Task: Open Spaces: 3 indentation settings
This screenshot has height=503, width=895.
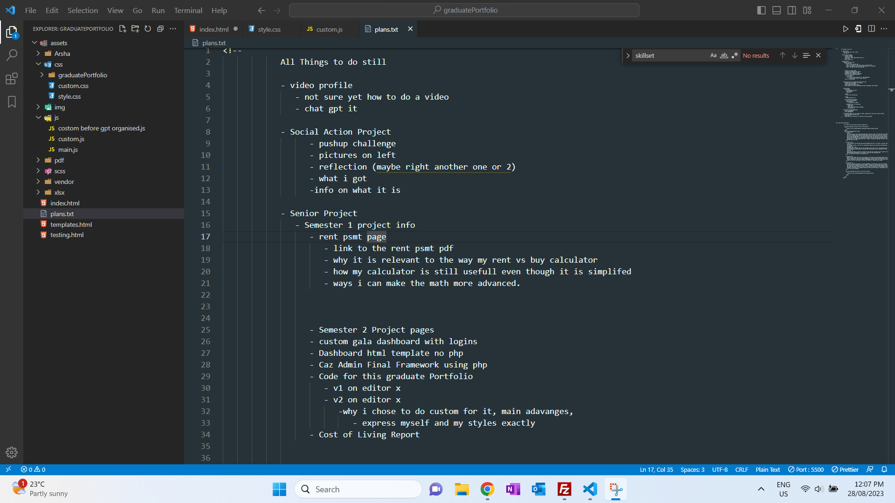Action: [692, 469]
